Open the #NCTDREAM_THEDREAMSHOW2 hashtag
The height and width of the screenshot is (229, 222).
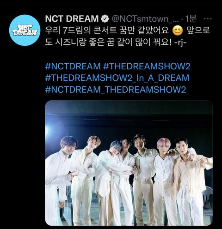click(116, 90)
